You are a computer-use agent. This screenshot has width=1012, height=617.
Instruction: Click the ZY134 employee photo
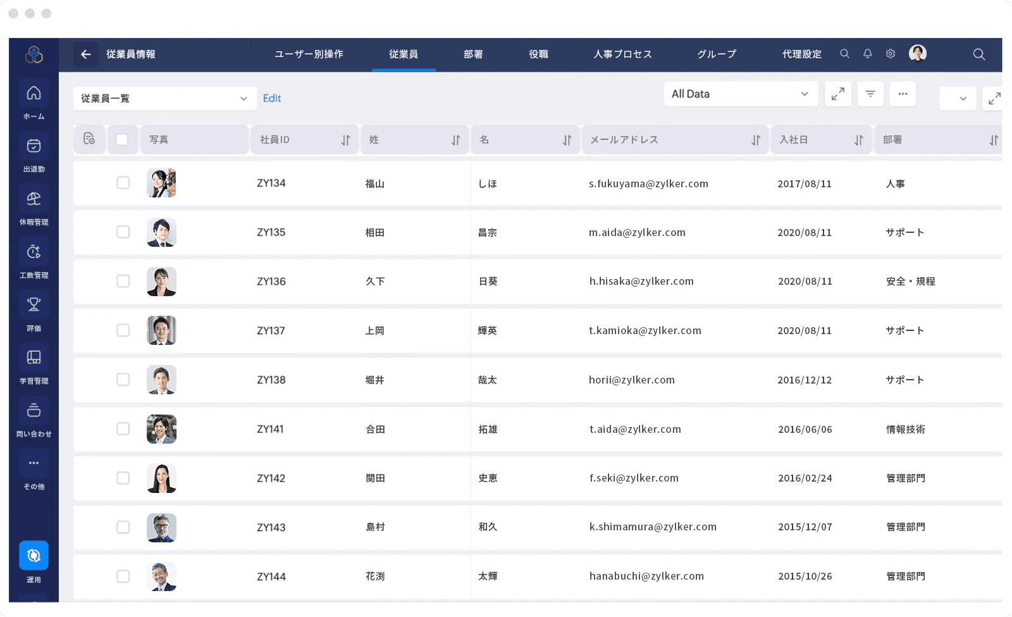tap(161, 183)
